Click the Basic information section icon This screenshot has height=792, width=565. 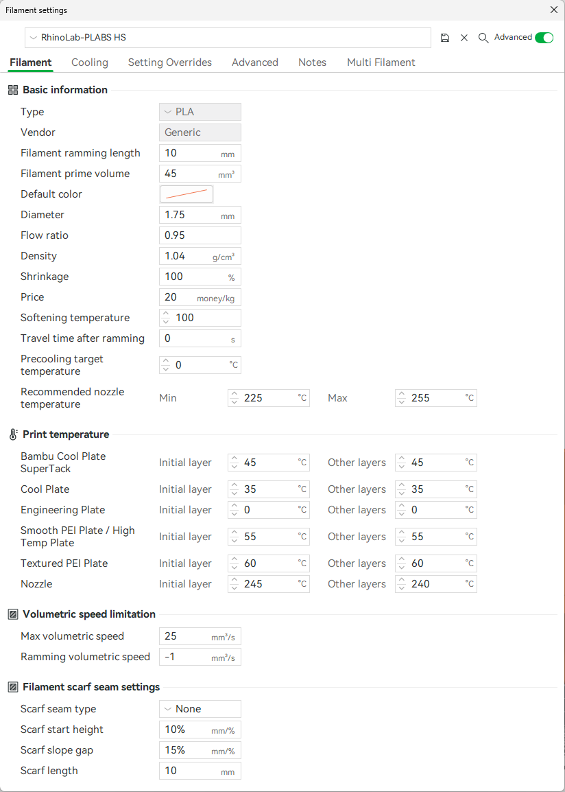(x=12, y=89)
